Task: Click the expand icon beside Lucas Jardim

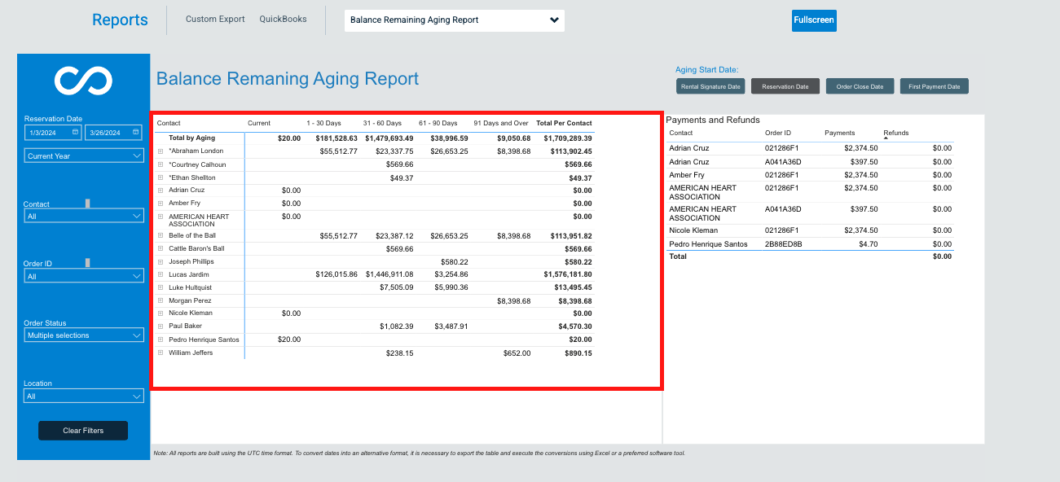Action: click(x=159, y=276)
